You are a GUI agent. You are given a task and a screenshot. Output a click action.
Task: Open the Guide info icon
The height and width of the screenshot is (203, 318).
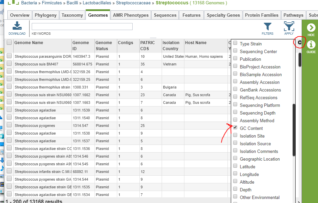point(311,45)
